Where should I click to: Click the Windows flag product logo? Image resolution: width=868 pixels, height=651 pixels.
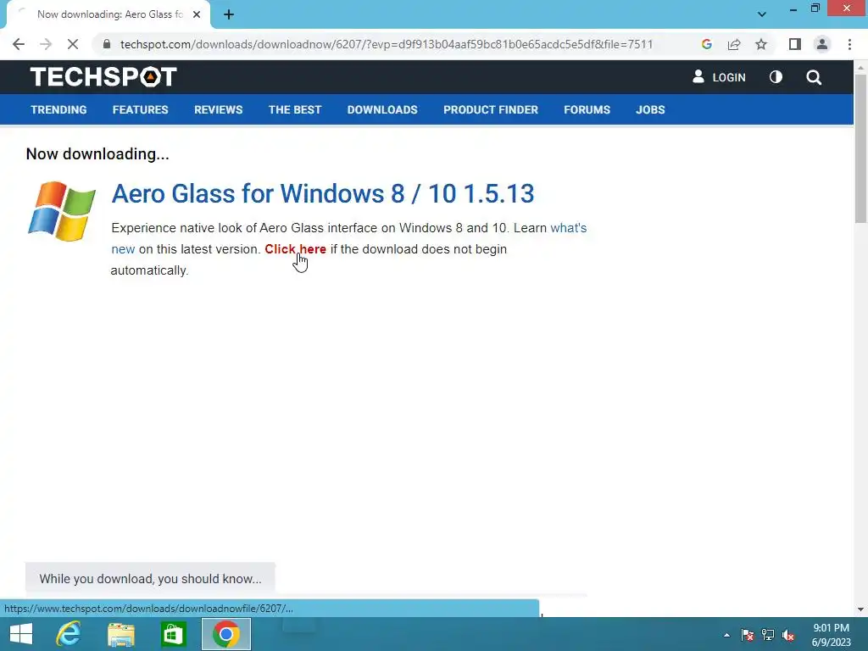point(61,211)
